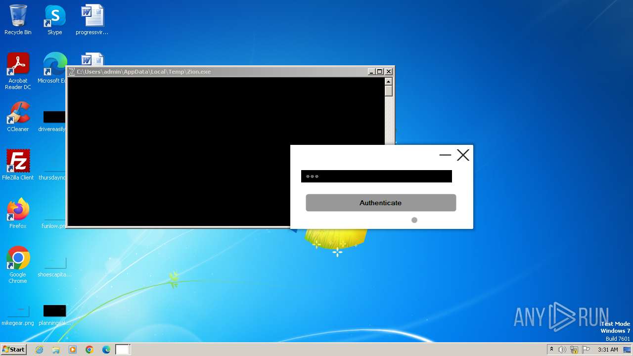Open the network status tray icon
633x356 pixels.
574,350
